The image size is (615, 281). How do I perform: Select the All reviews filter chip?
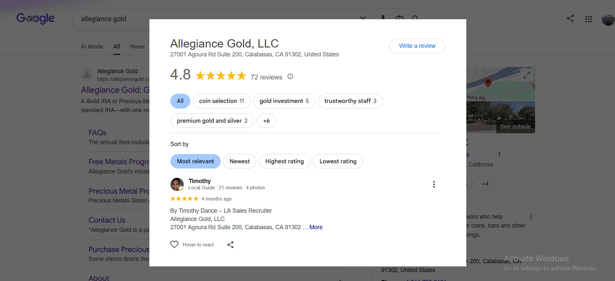coord(180,101)
